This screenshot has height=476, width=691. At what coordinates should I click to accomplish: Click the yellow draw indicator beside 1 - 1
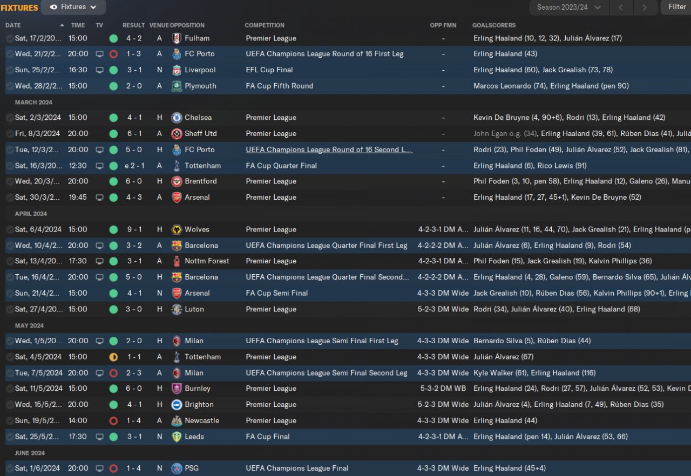click(x=113, y=357)
